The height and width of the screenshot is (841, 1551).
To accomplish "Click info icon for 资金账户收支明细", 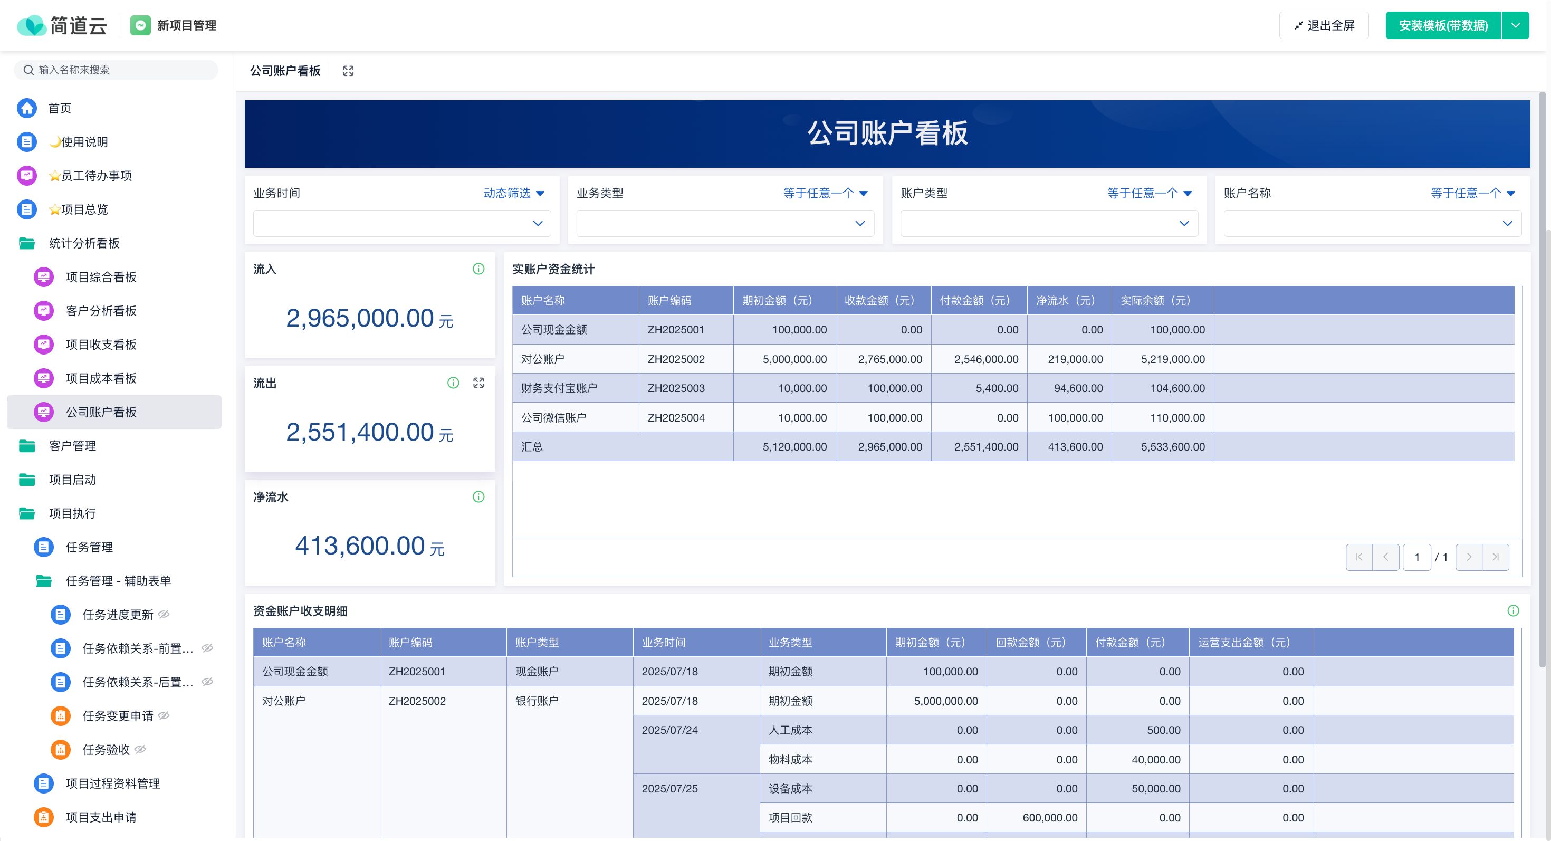I will (1512, 610).
